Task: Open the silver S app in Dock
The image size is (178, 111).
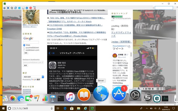Action: pyautogui.click(x=148, y=97)
